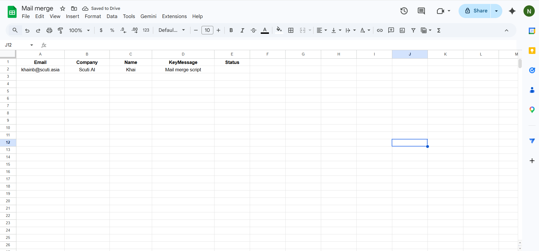This screenshot has height=251, width=539.
Task: Toggle italic formatting
Action: (x=242, y=30)
